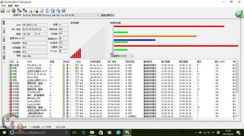The width and height of the screenshot is (244, 136).
Task: Select the MERCURY_75F6 network row
Action: pos(123,98)
